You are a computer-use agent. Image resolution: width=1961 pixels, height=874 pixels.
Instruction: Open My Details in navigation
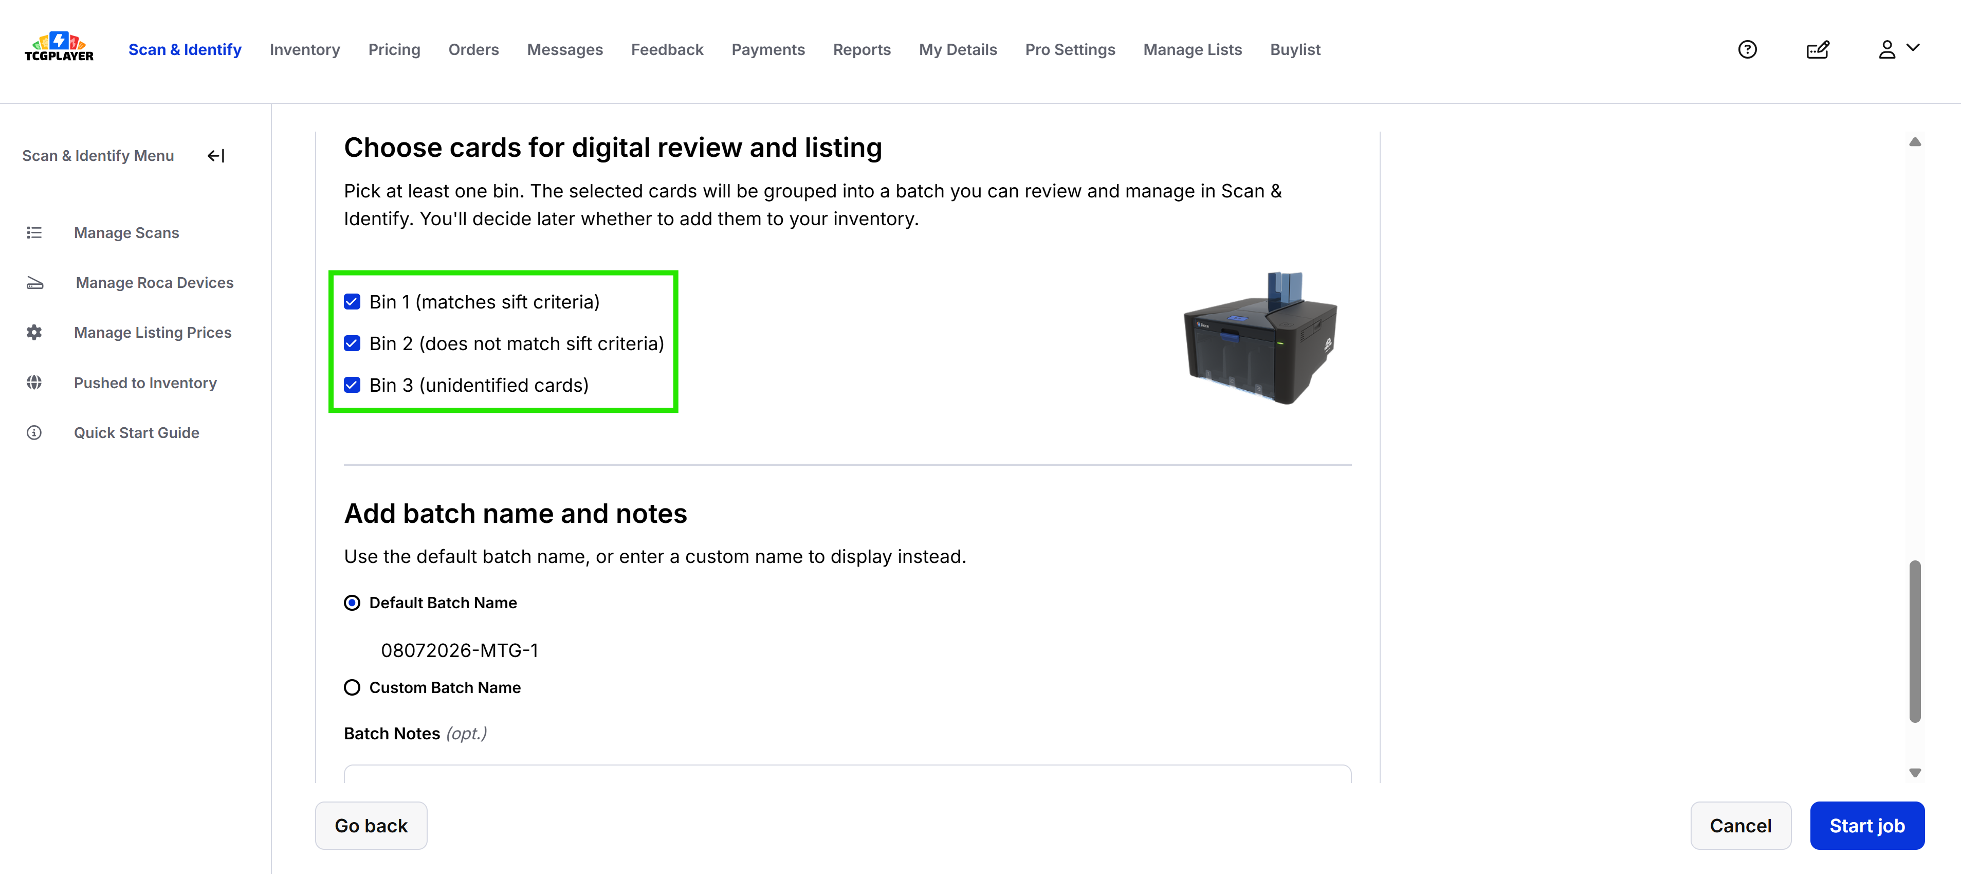point(958,49)
